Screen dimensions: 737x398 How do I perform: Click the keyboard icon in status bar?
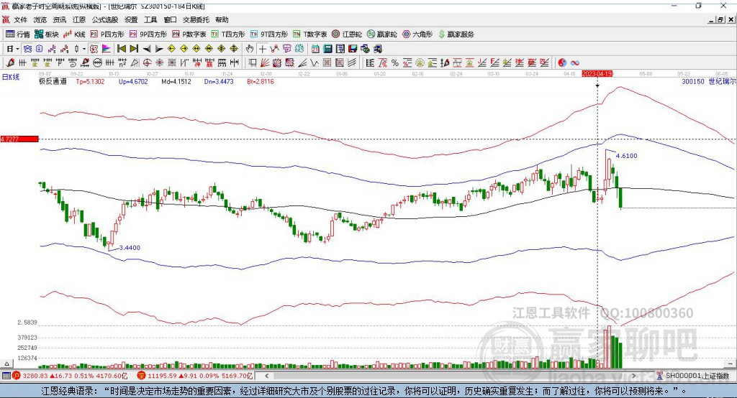coord(6,376)
